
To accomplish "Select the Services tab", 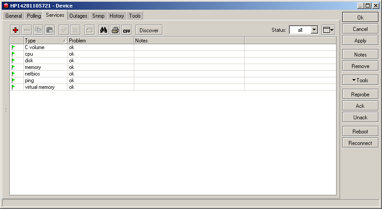I will click(55, 15).
